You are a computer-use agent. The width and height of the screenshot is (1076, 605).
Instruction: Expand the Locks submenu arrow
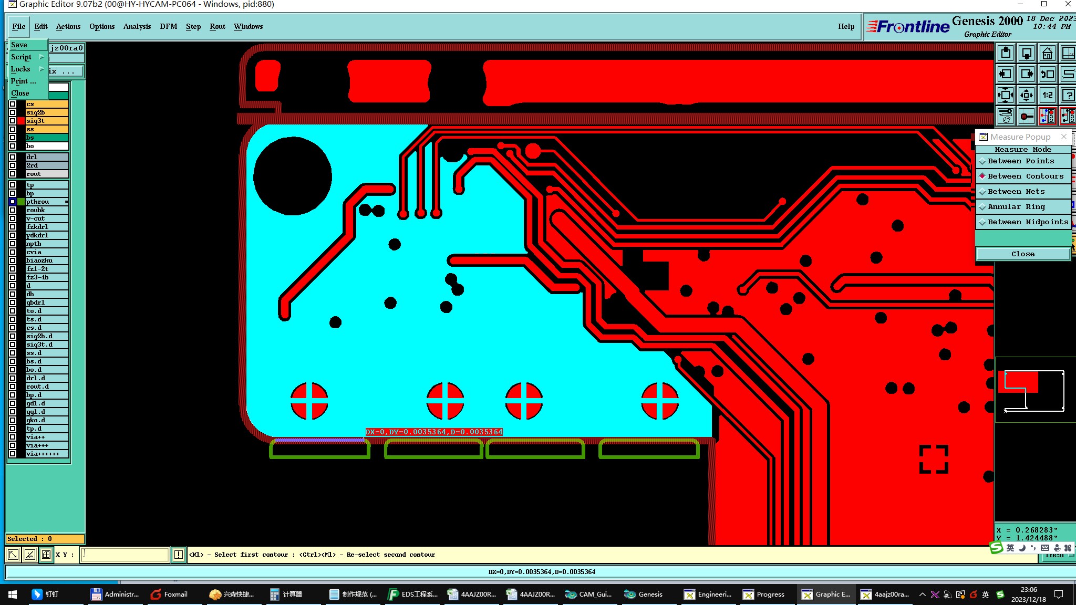click(x=42, y=69)
